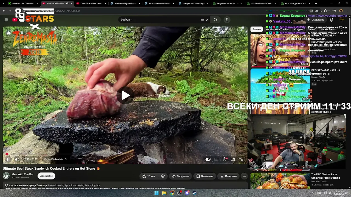The width and height of the screenshot is (351, 197).
Task: Open Steam from the taskbar
Action: tap(194, 193)
